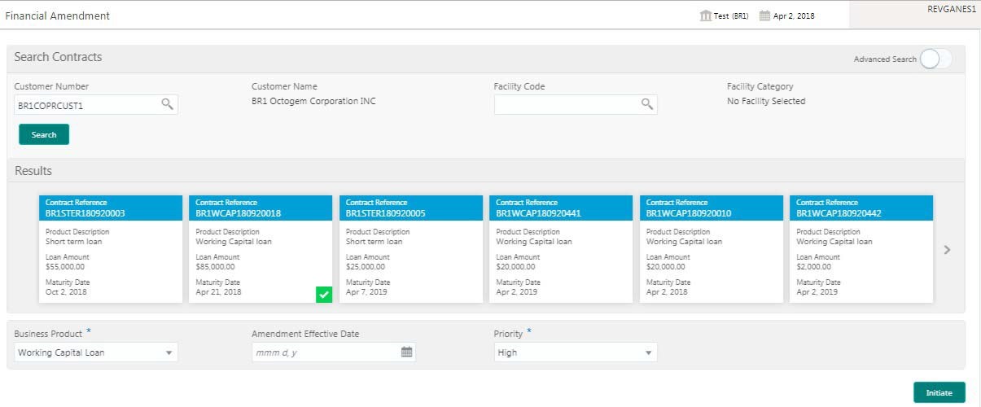Image resolution: width=981 pixels, height=407 pixels.
Task: Click the Results section header
Action: (33, 171)
